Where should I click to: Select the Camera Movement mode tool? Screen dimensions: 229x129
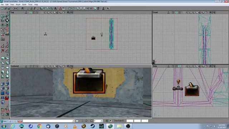3,16
